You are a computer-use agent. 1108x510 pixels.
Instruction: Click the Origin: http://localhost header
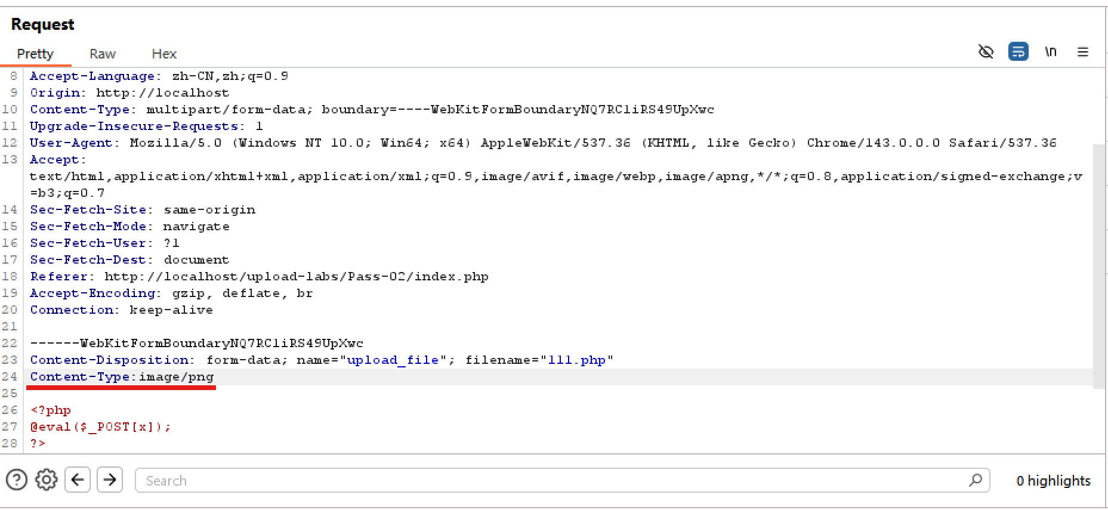pyautogui.click(x=129, y=93)
